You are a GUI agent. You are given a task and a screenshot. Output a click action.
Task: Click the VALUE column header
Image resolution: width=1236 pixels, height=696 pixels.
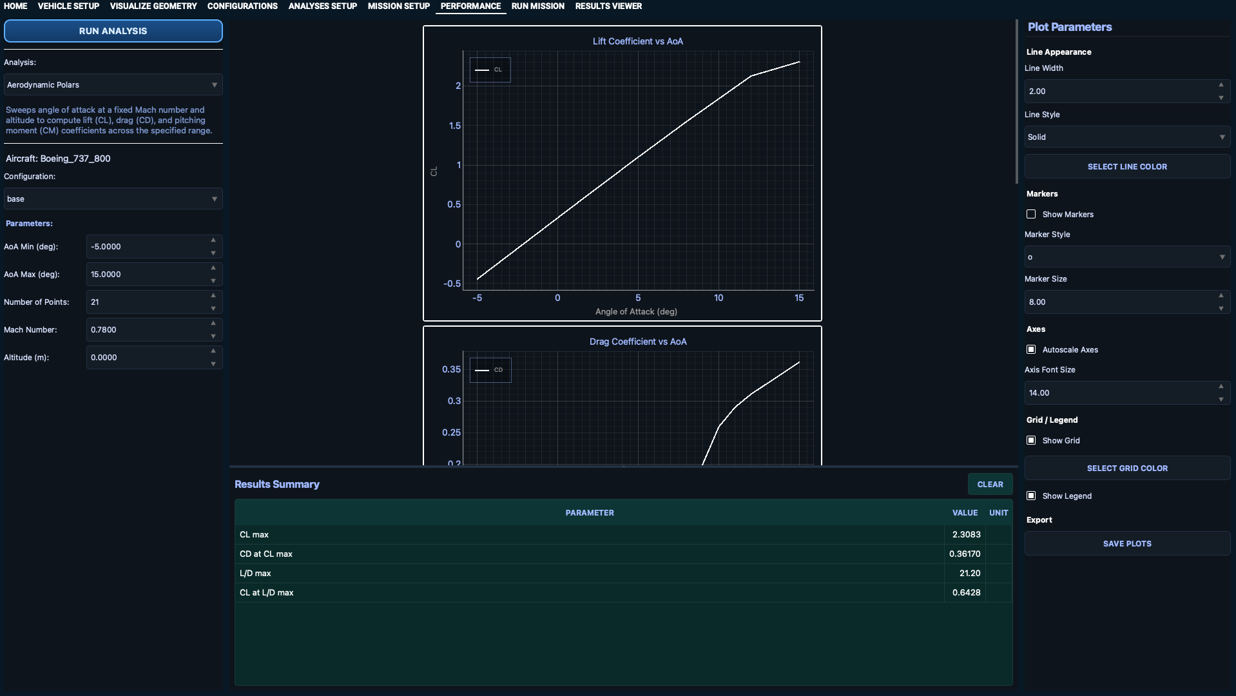tap(965, 513)
